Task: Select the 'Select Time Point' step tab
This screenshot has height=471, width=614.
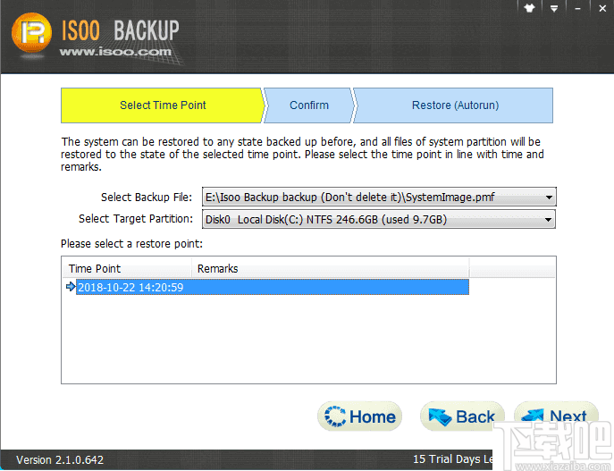Action: [163, 105]
